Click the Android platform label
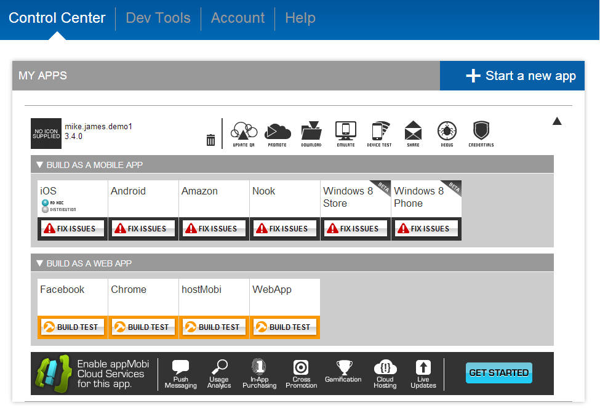This screenshot has height=408, width=600. 128,191
